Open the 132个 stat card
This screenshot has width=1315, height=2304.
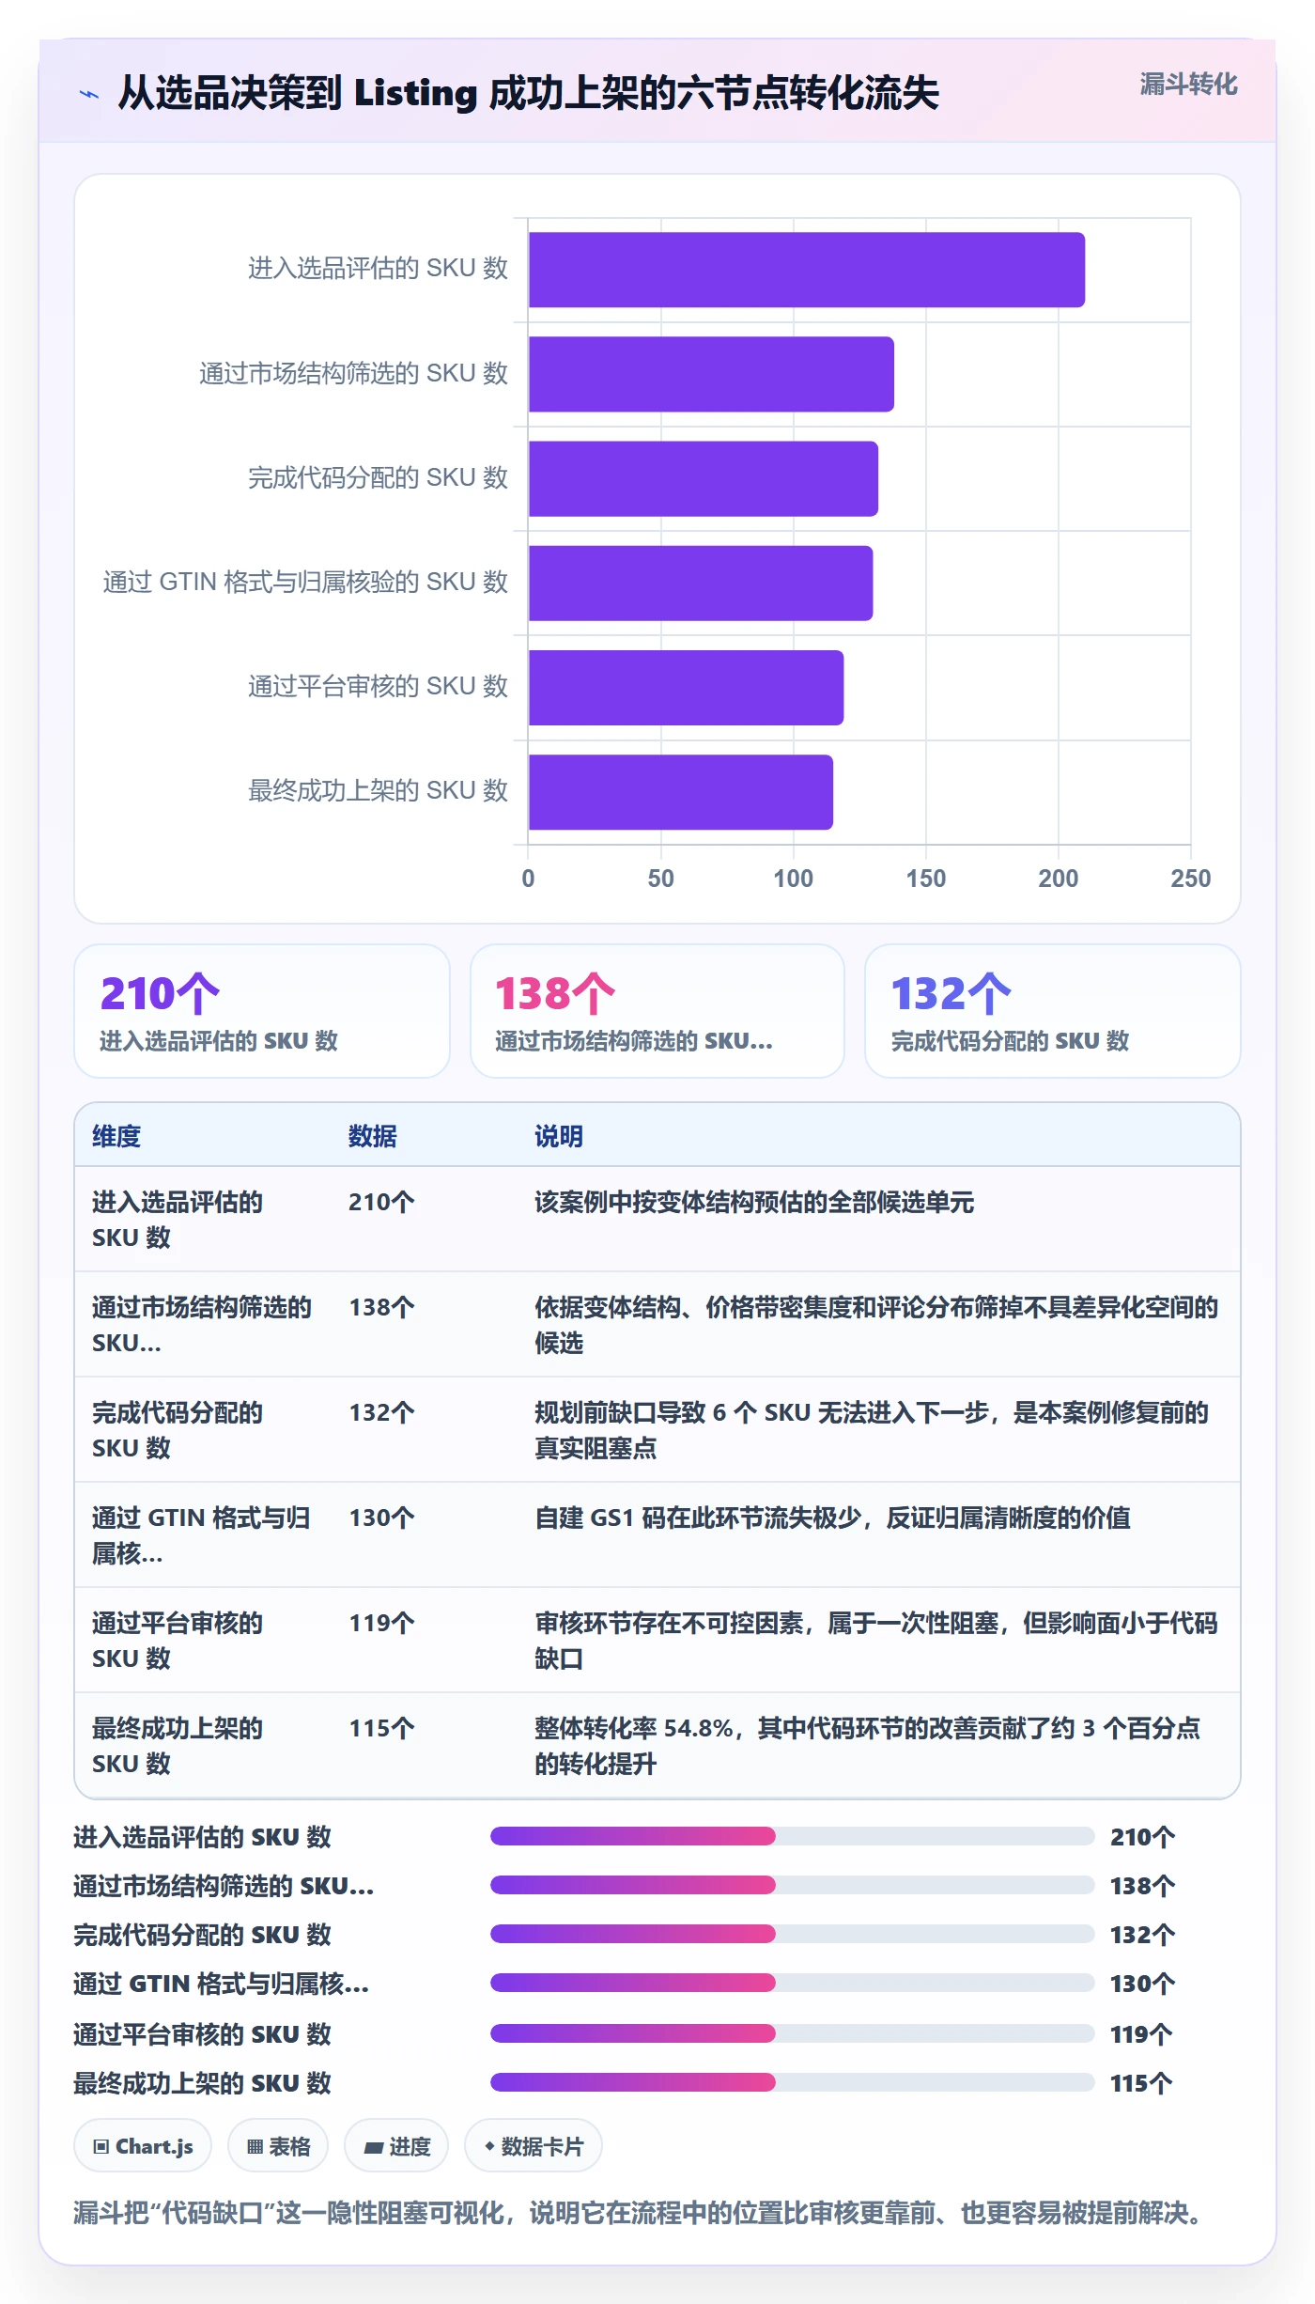tap(1053, 1011)
